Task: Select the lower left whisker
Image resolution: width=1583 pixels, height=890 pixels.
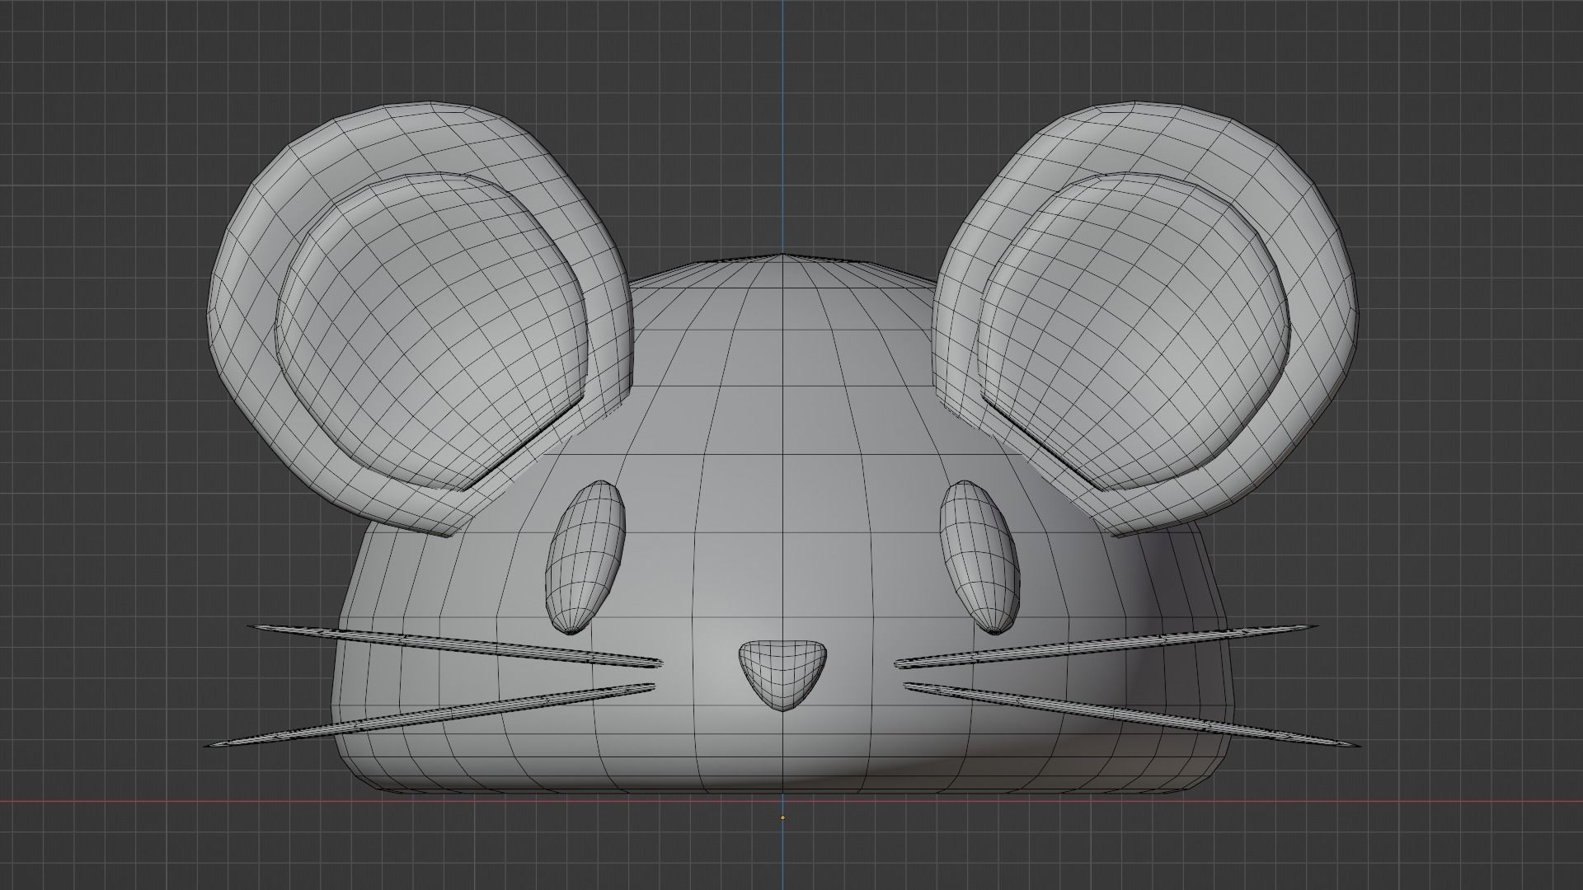Action: click(x=429, y=714)
